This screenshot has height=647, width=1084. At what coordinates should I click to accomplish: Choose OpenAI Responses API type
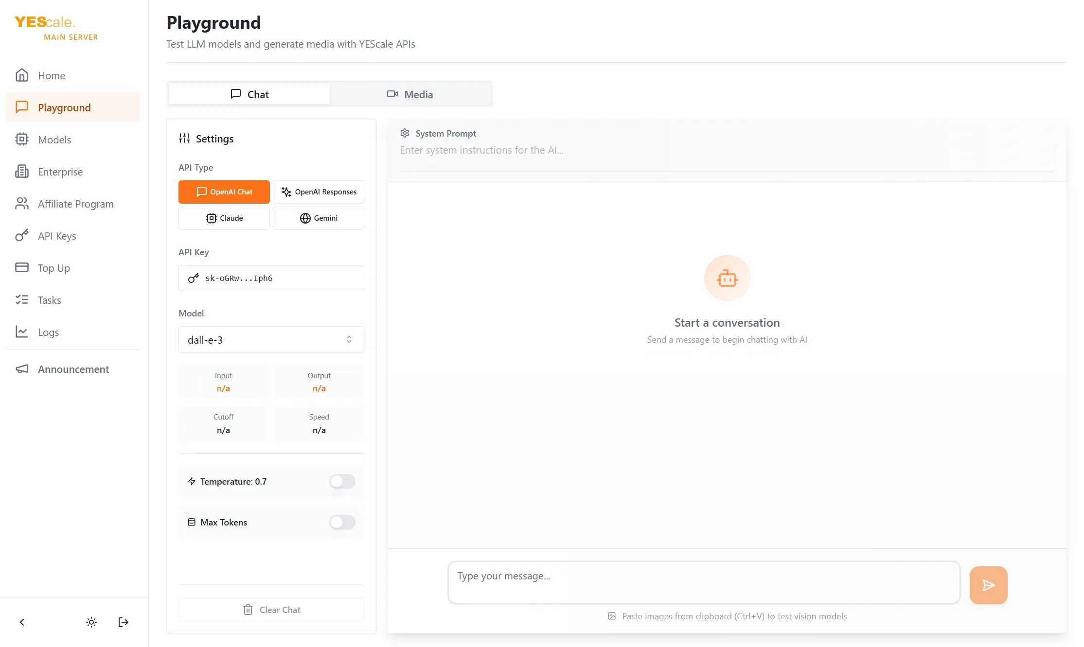[x=318, y=192]
